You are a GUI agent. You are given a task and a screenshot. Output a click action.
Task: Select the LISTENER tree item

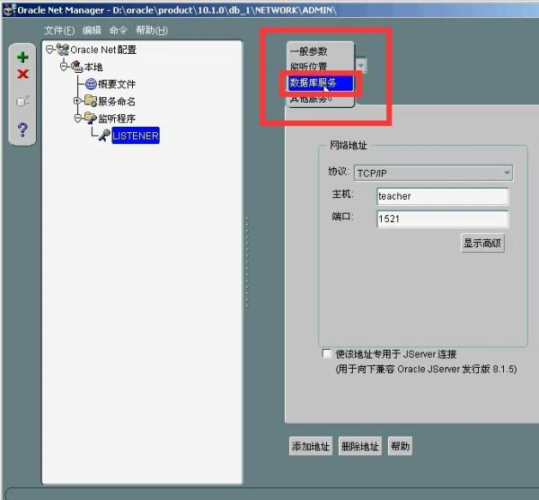point(136,136)
